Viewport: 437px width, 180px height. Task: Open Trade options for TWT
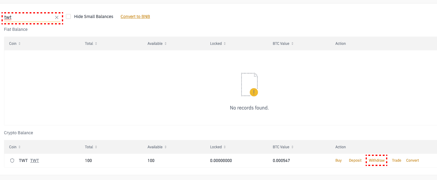click(x=396, y=160)
